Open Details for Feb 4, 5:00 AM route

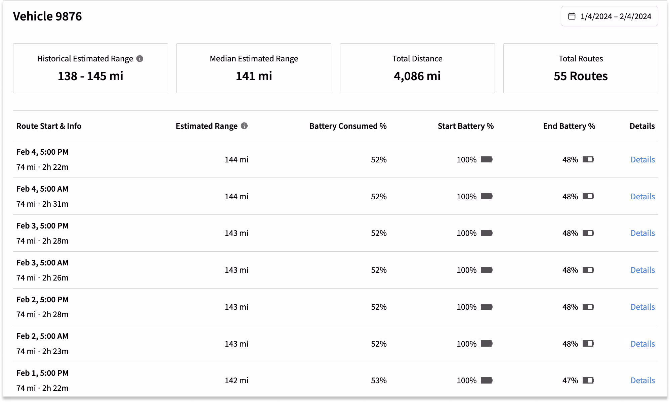click(x=642, y=196)
